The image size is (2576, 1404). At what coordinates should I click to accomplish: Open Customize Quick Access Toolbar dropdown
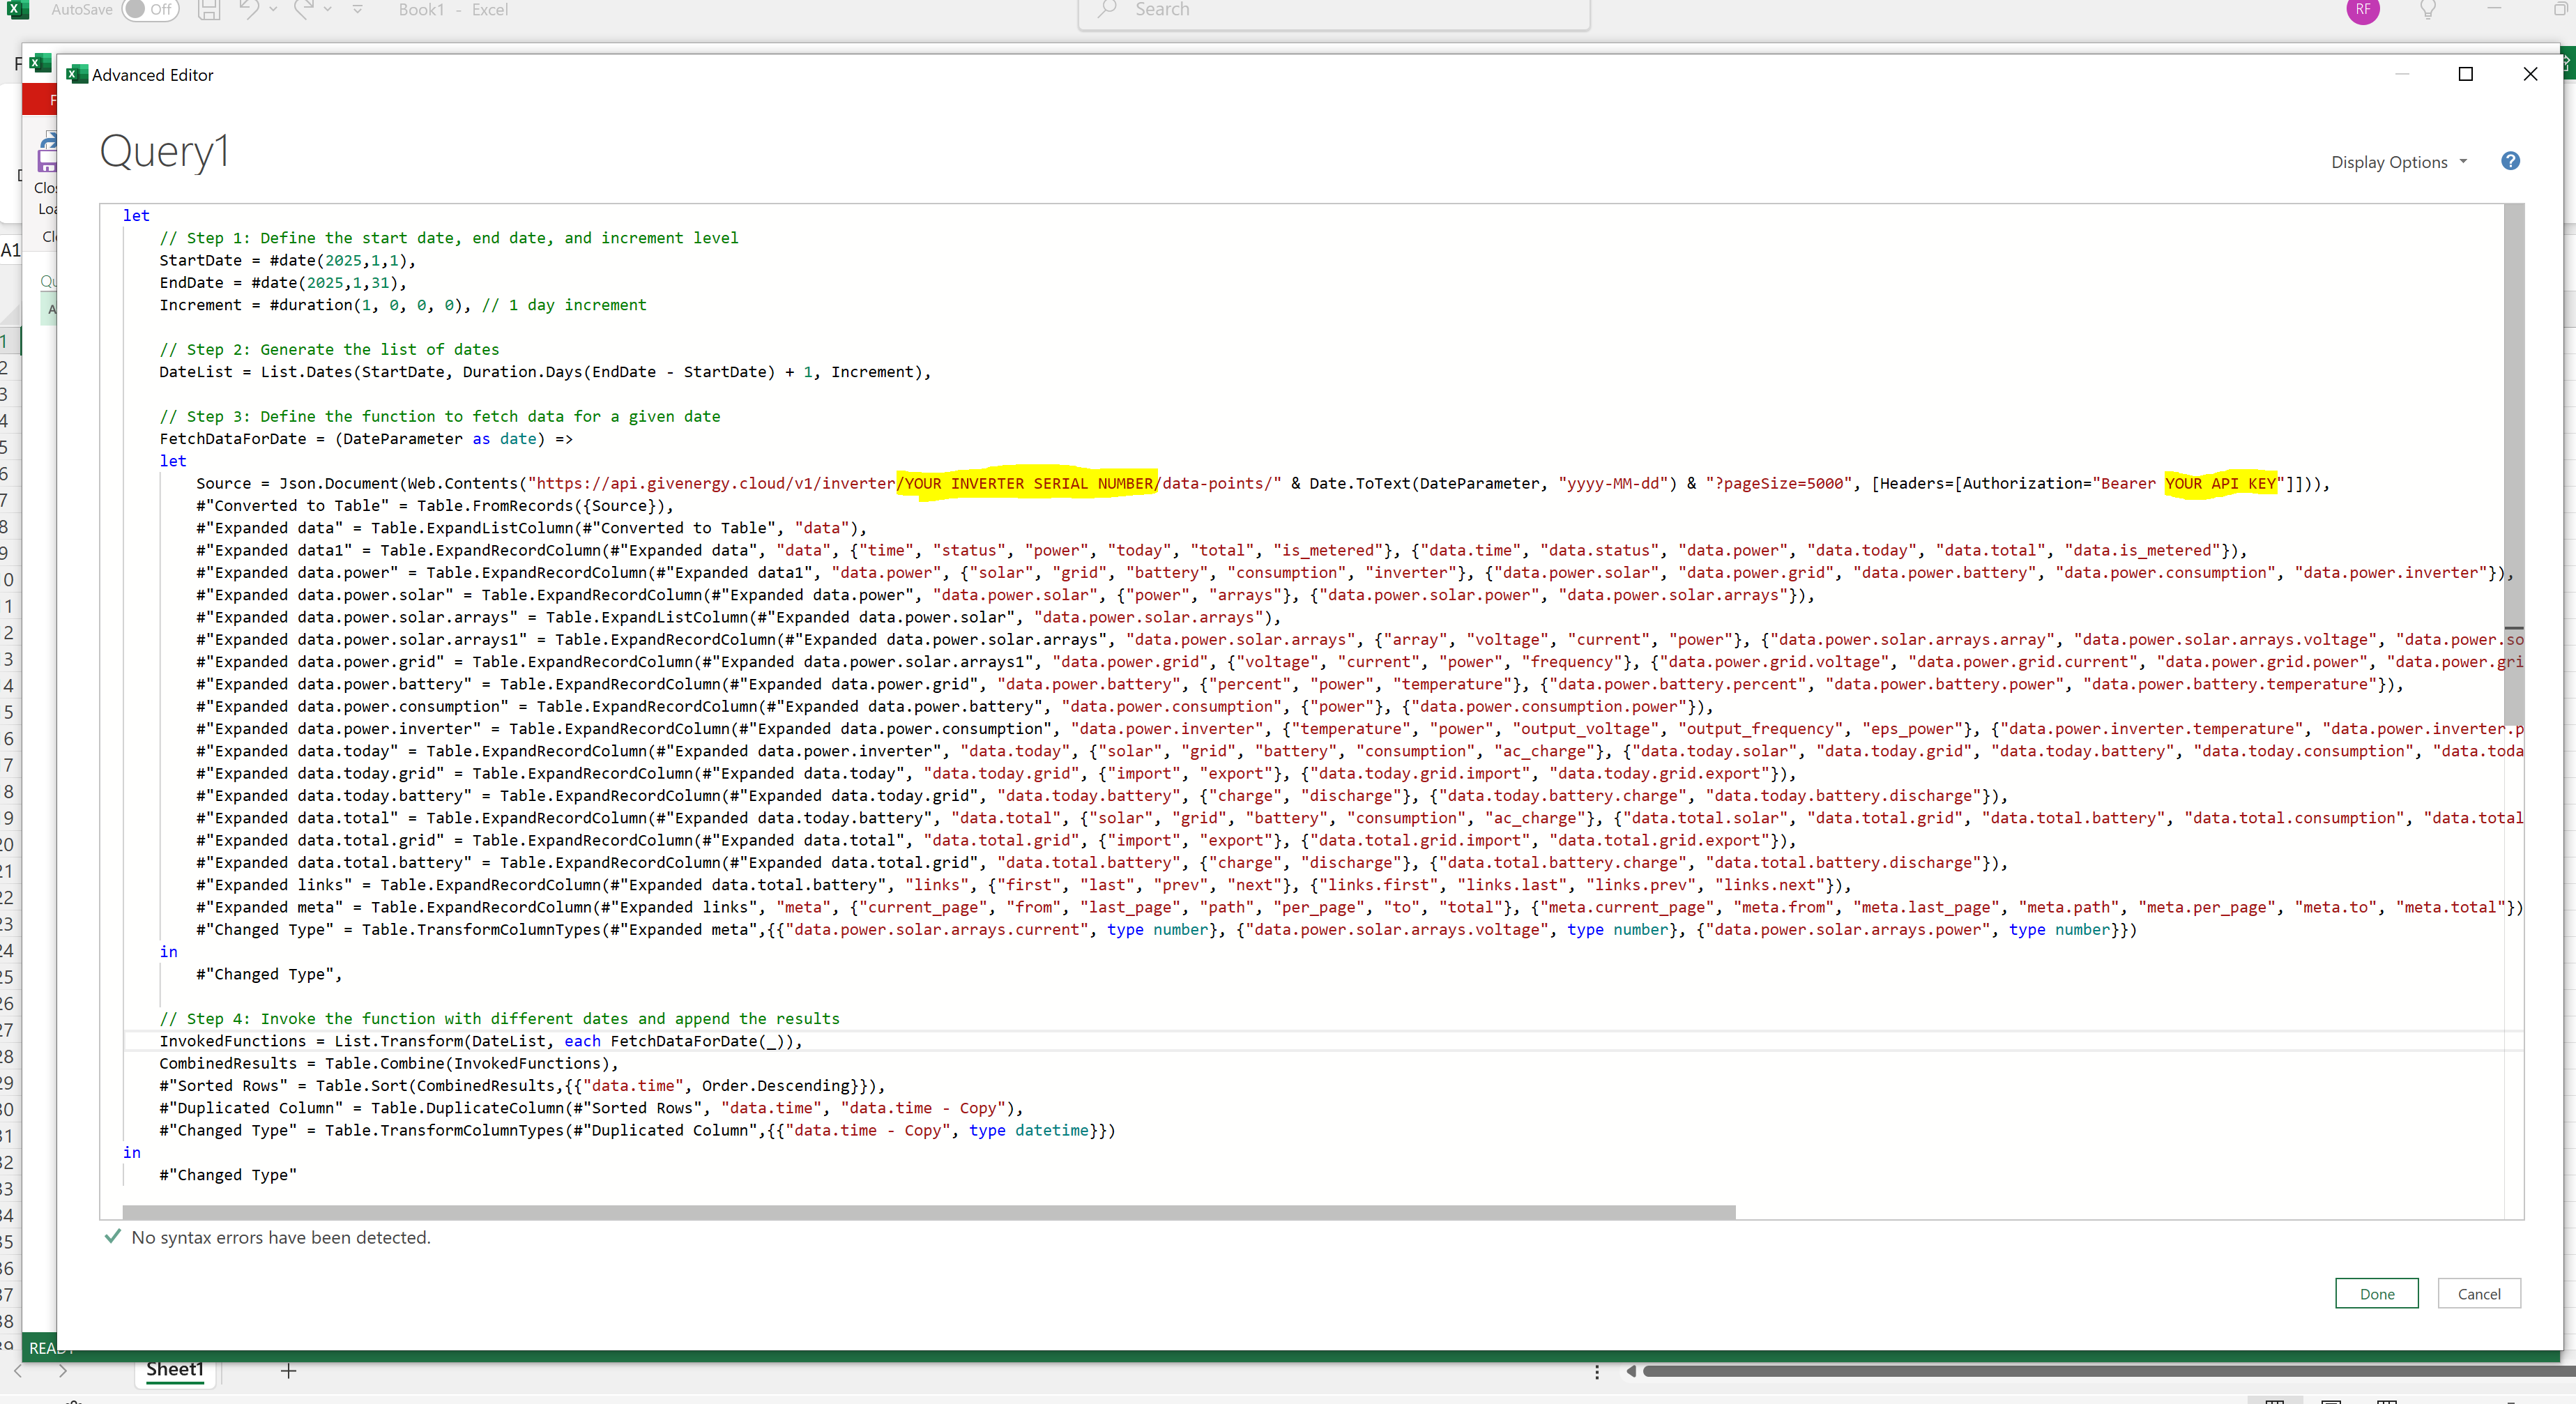coord(357,9)
